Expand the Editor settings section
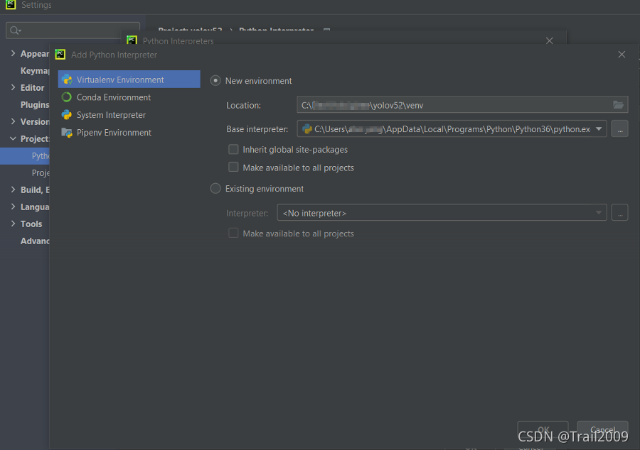This screenshot has width=640, height=450. (x=13, y=87)
